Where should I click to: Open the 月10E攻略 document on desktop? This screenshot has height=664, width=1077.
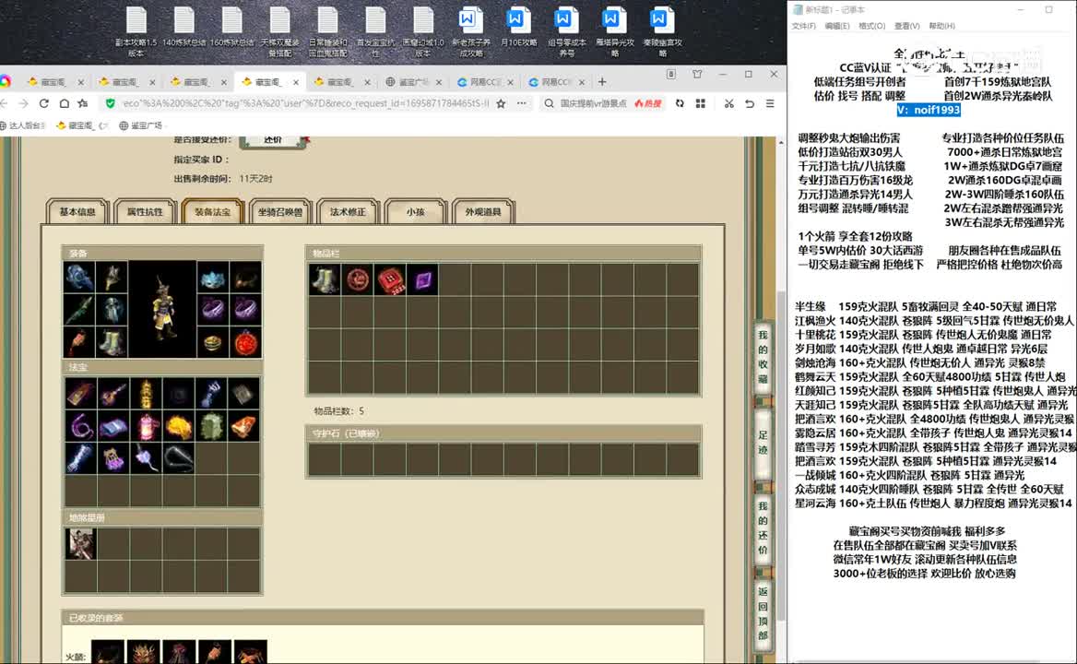click(518, 28)
